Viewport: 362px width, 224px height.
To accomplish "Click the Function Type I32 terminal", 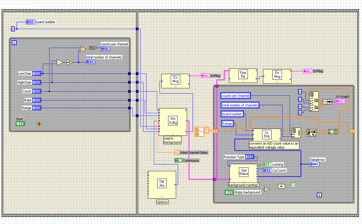I will click(x=250, y=157).
